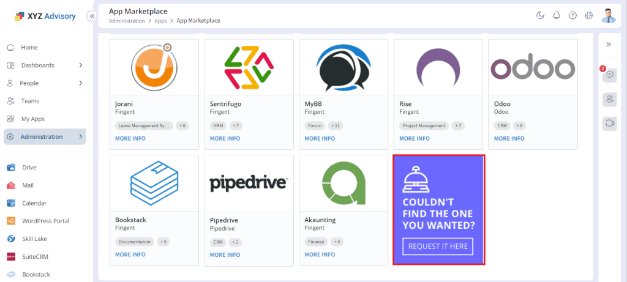Viewport: 627px width, 282px height.
Task: Click the HRM tag on Sentrifugo
Action: pos(219,125)
